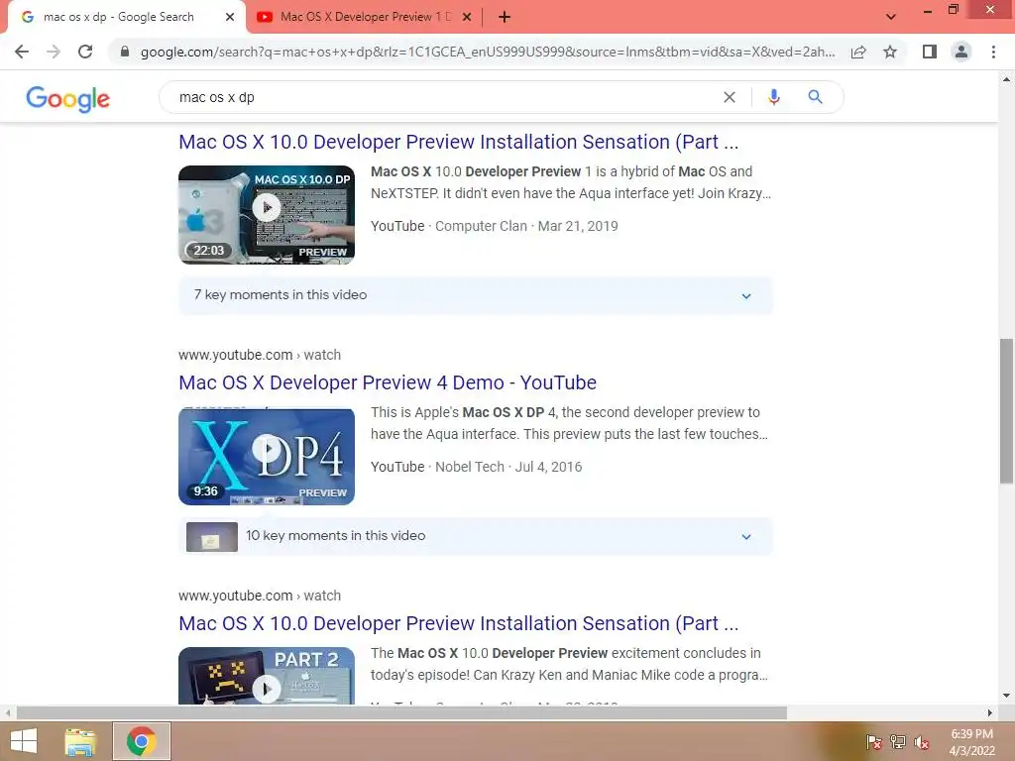Click the key moments preview image in the 10 key moments row

(212, 536)
